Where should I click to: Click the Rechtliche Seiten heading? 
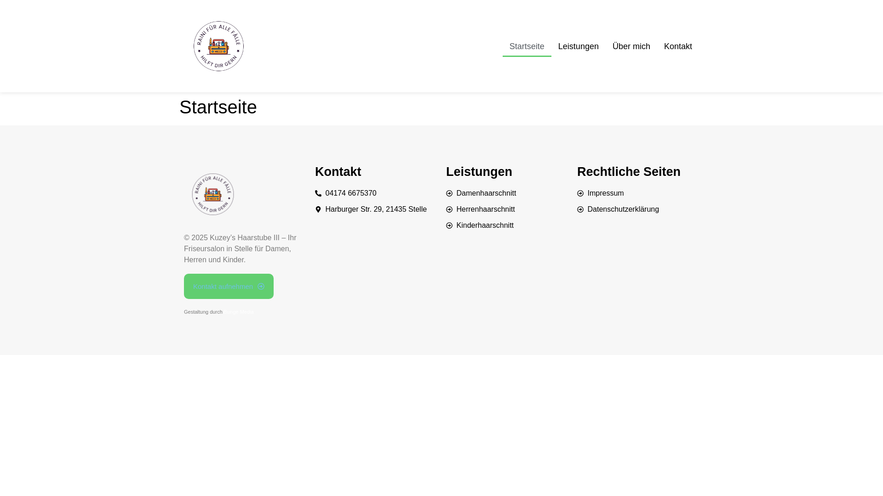pyautogui.click(x=629, y=172)
